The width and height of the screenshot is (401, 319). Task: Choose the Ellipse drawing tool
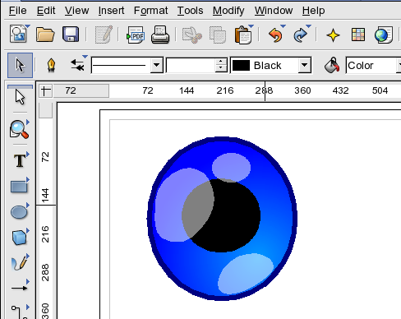point(19,212)
